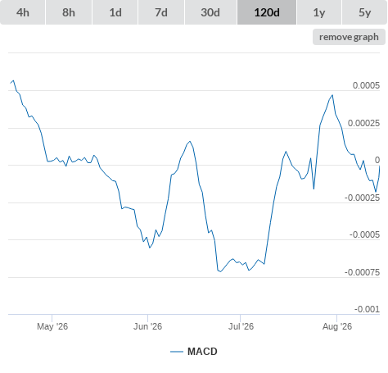
Task: Click the MACD line peak in mid-June
Action: click(190, 141)
